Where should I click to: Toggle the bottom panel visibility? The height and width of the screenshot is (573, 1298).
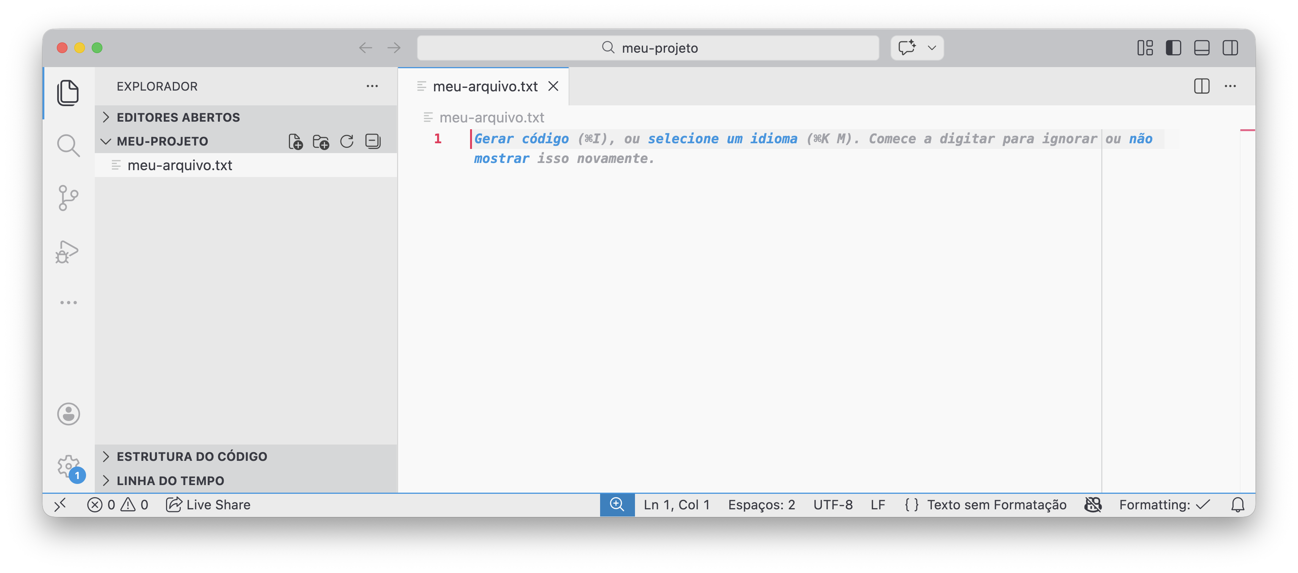[1201, 48]
